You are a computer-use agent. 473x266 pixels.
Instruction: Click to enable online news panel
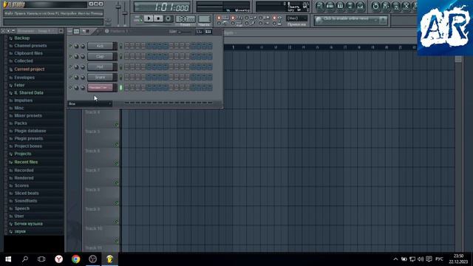point(350,20)
